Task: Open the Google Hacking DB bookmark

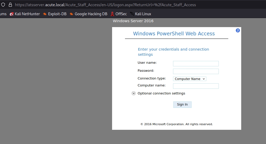Action: tap(88, 14)
